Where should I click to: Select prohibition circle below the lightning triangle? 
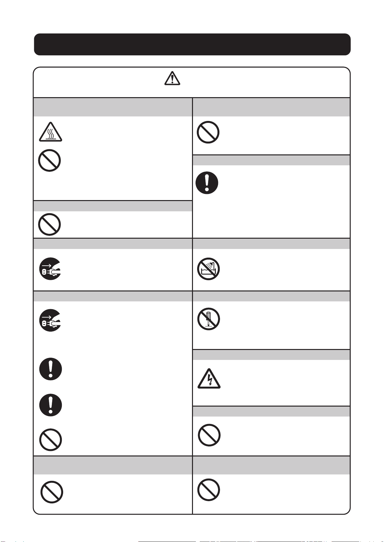coord(209,435)
